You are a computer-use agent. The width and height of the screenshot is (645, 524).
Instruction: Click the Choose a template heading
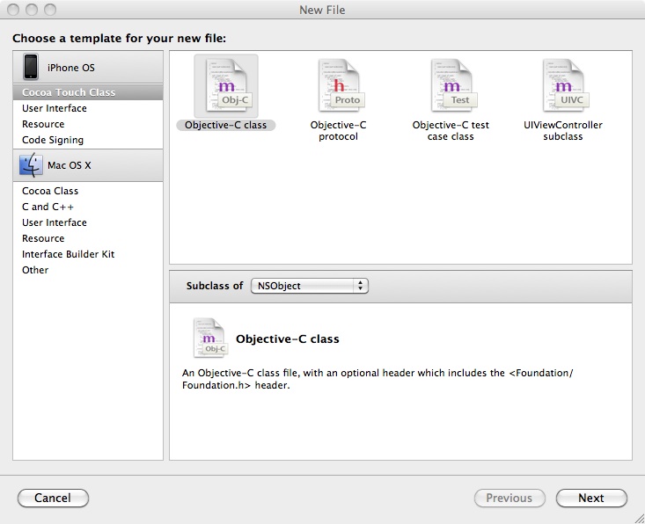(120, 38)
